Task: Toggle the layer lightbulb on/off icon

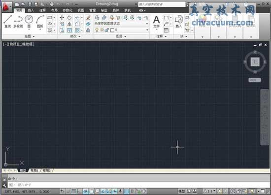Action: point(97,30)
